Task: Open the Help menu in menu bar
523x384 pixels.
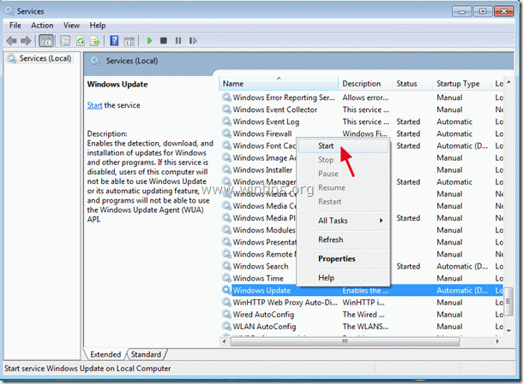Action: pyautogui.click(x=98, y=26)
